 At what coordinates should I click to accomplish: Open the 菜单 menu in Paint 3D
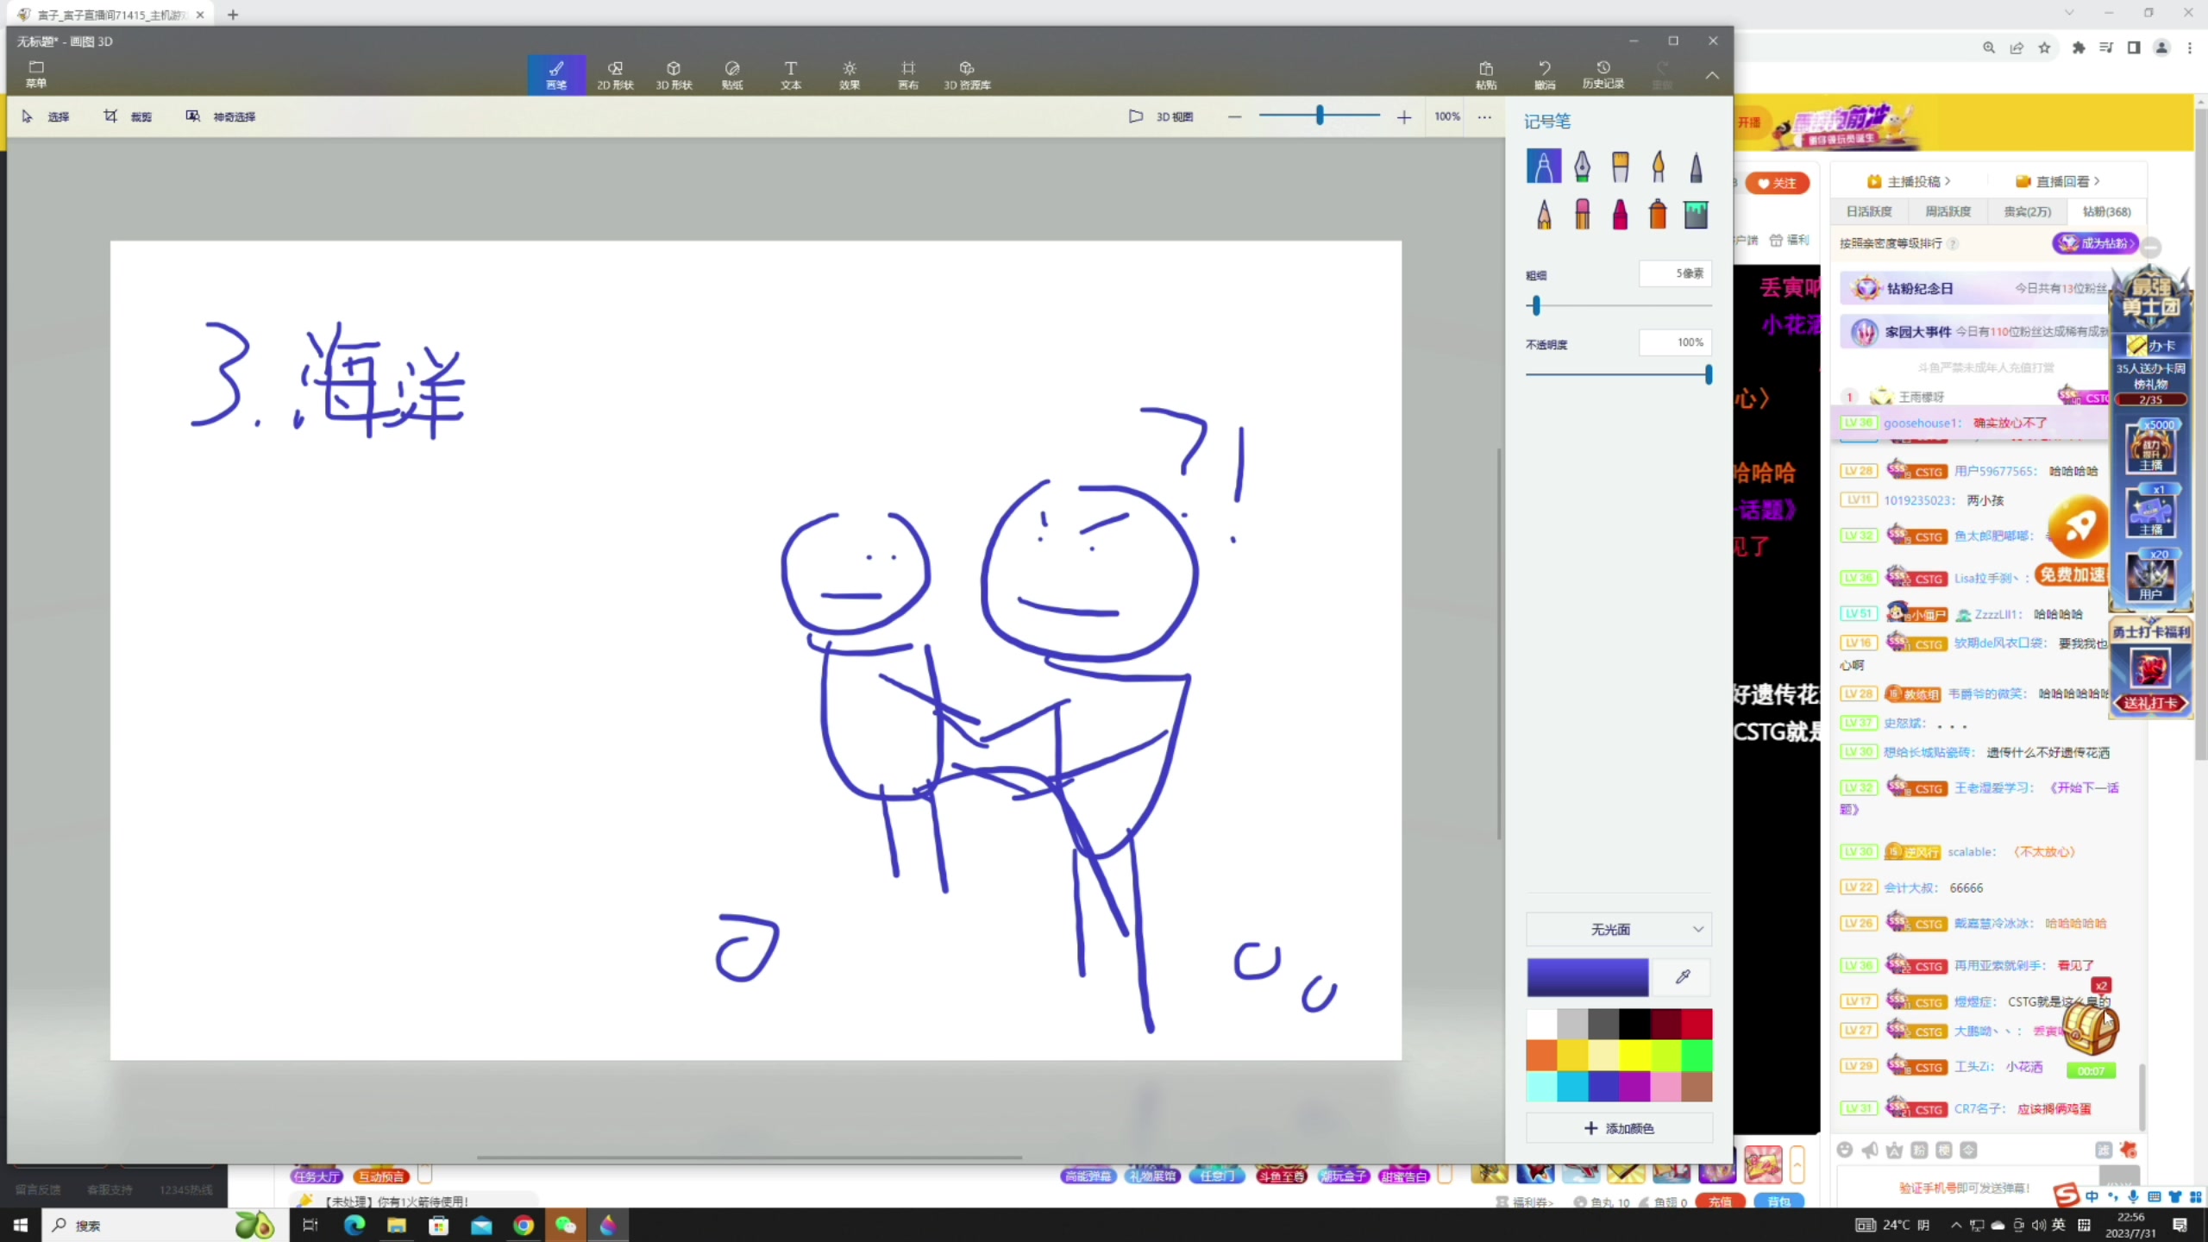point(36,74)
